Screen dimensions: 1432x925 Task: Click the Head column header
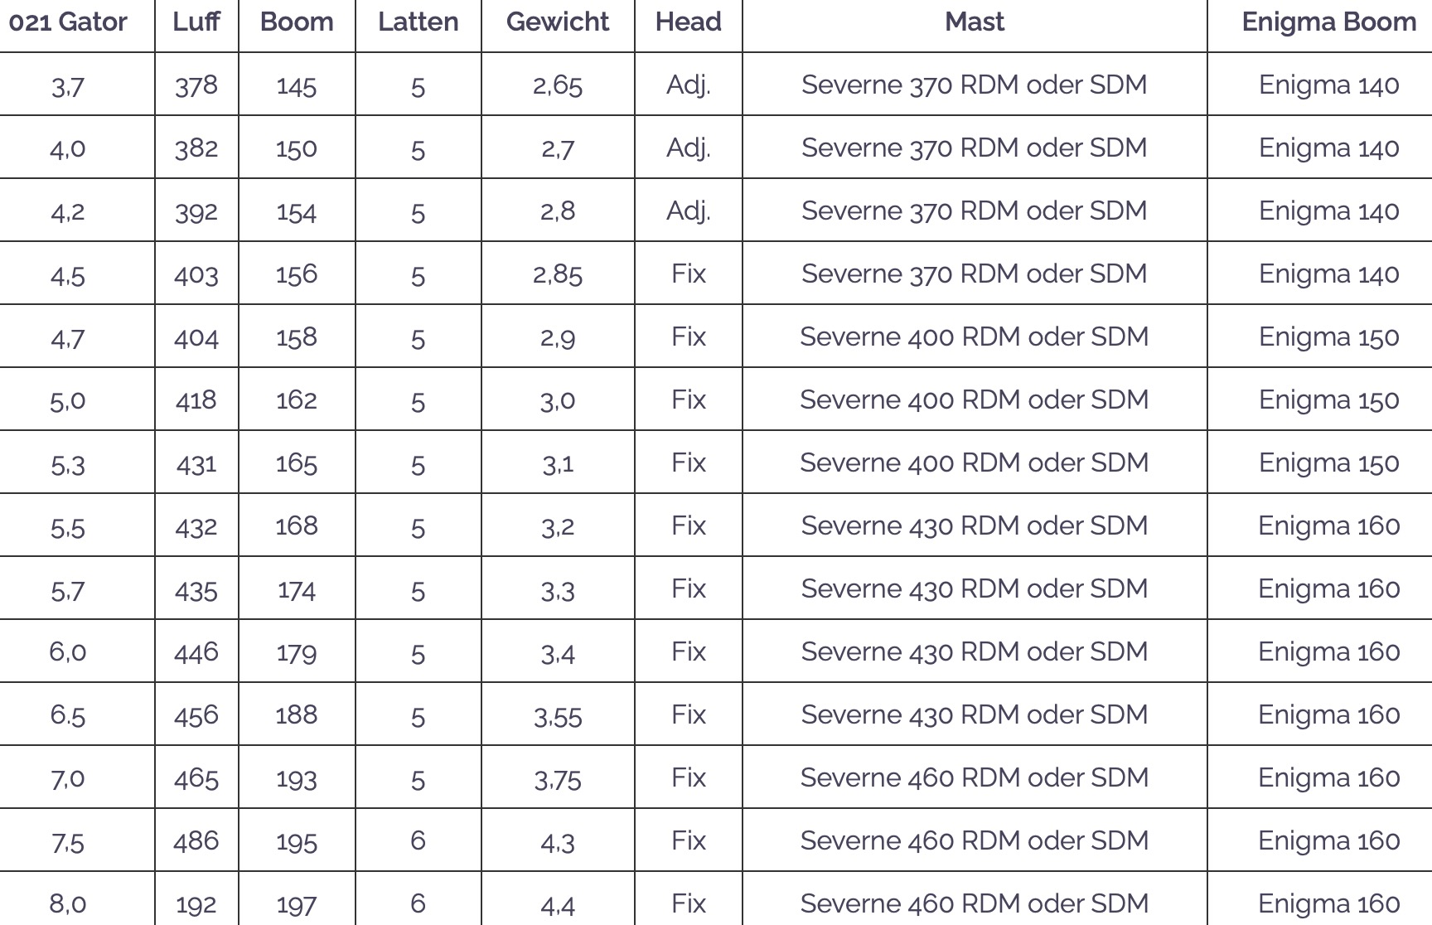pos(688,22)
